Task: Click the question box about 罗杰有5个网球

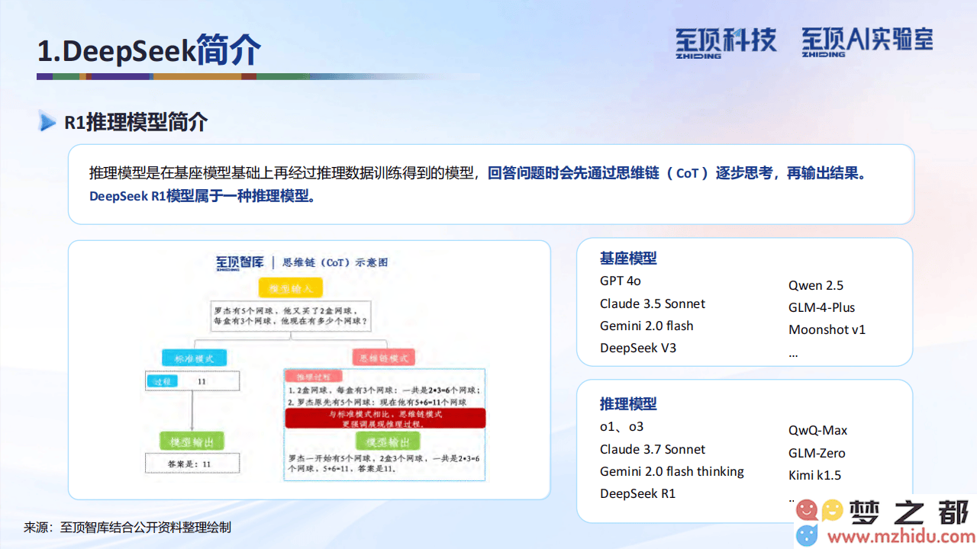Action: coord(291,315)
